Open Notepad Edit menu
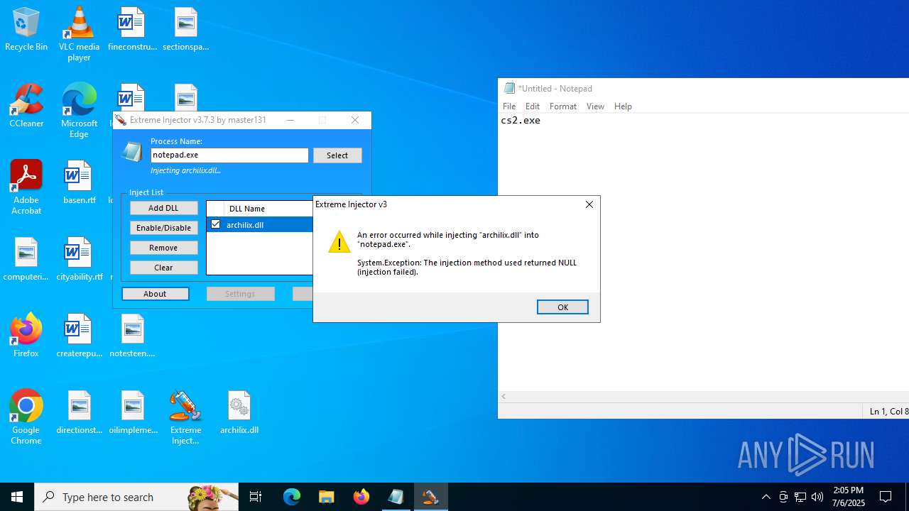 533,106
